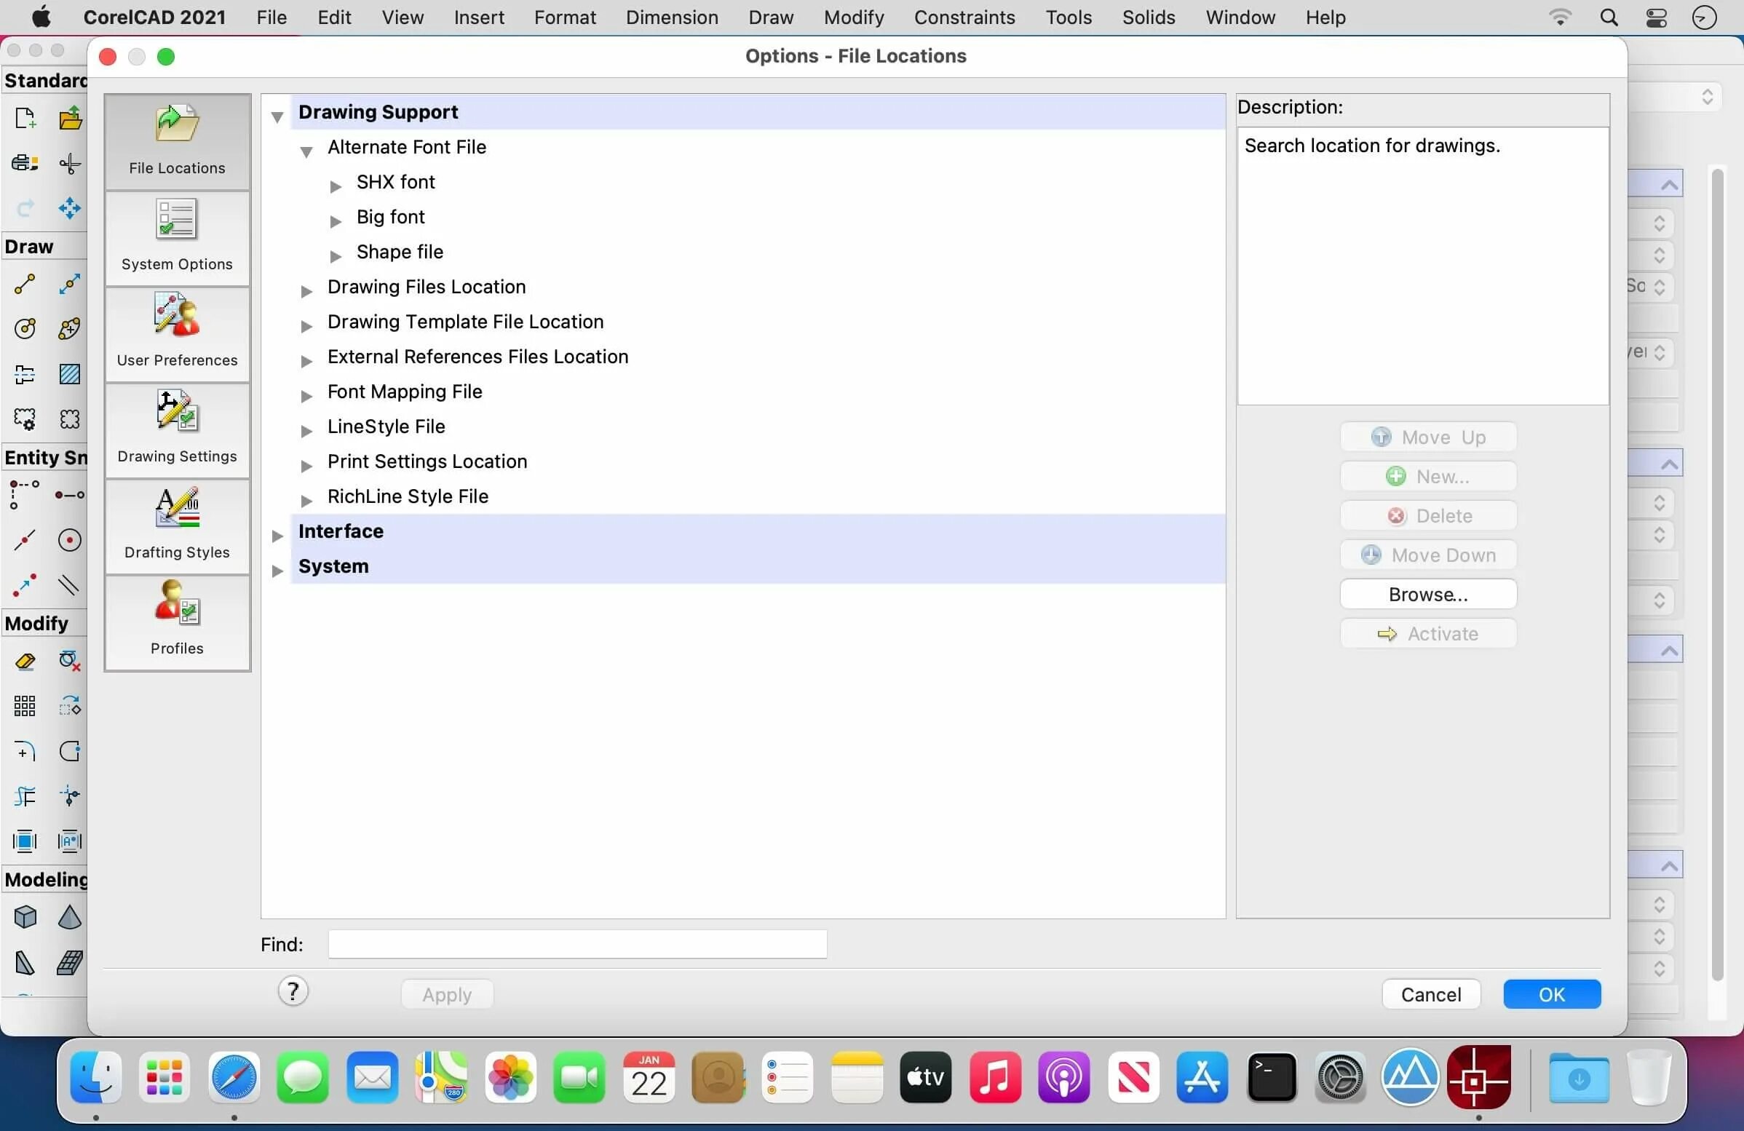Select the File Locations category
The height and width of the screenshot is (1131, 1744).
point(177,141)
